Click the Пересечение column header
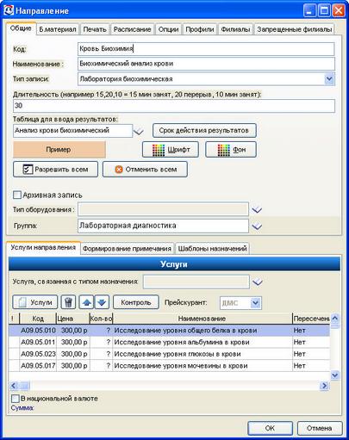 point(311,319)
